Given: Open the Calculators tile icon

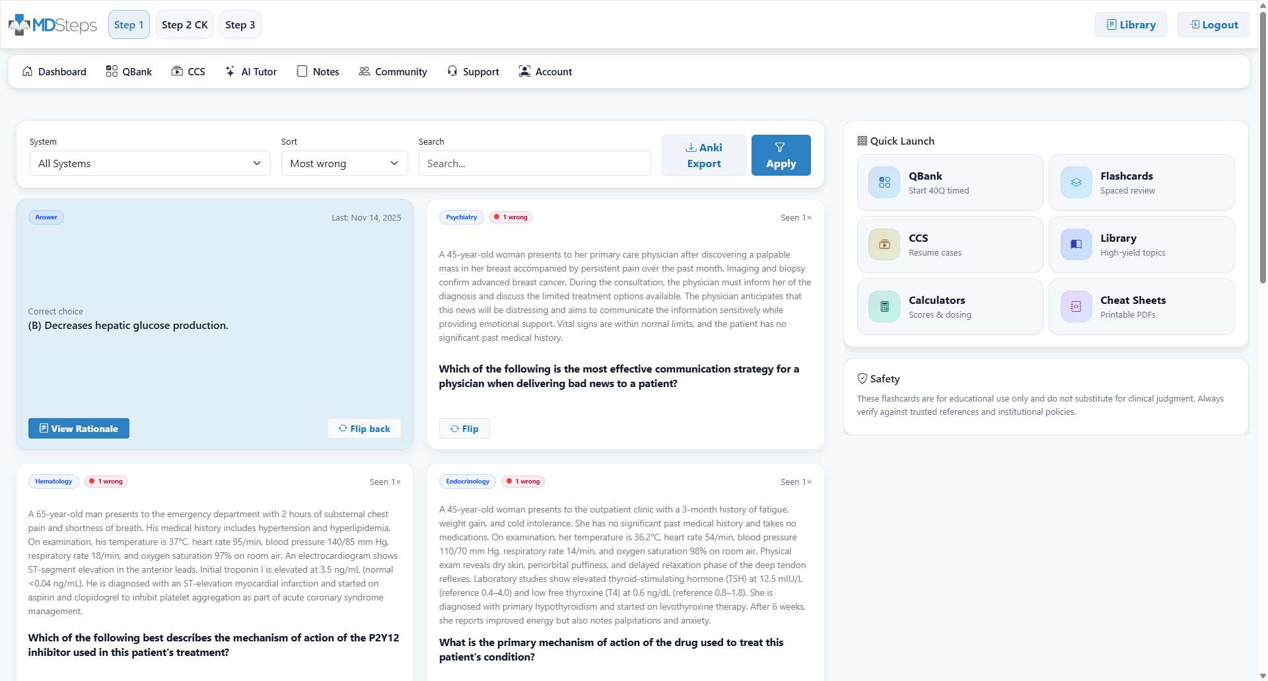Looking at the screenshot, I should (884, 307).
